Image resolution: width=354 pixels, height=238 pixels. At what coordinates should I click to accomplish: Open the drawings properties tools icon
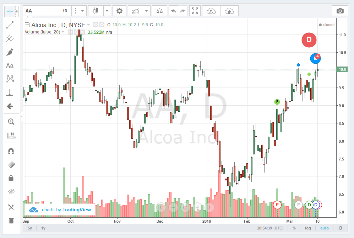(11, 207)
